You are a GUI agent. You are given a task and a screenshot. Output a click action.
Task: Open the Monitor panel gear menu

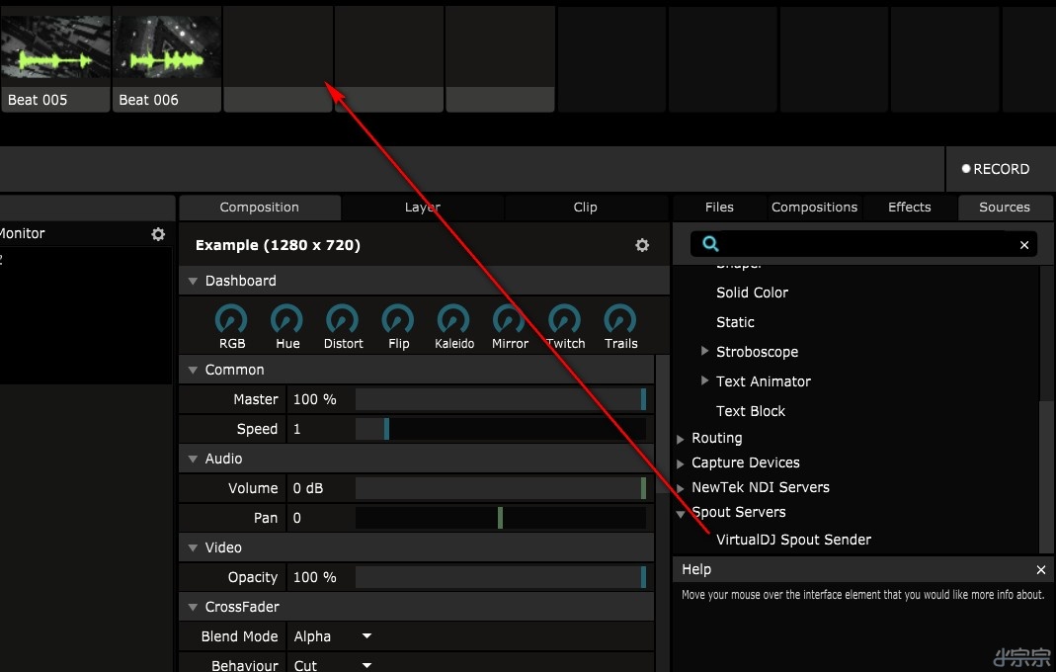point(158,234)
